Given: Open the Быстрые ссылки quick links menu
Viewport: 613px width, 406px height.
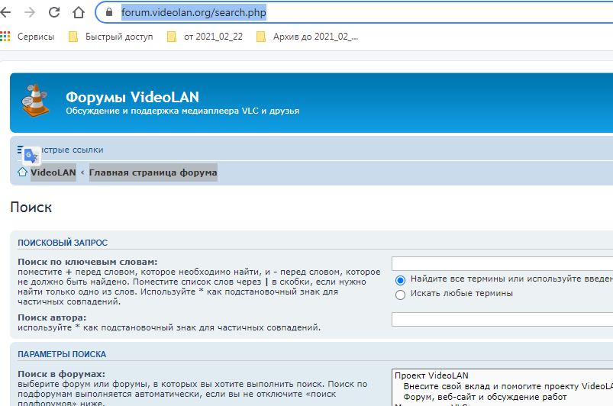Looking at the screenshot, I should pos(60,150).
